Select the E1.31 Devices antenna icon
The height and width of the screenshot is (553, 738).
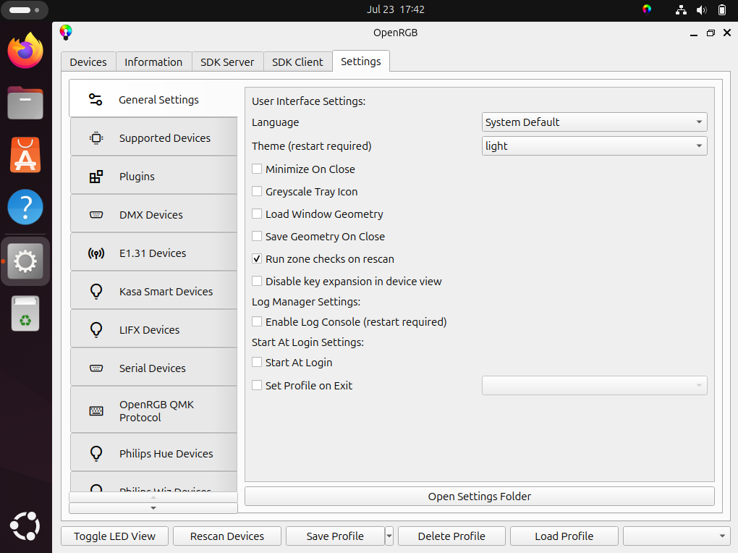[96, 253]
